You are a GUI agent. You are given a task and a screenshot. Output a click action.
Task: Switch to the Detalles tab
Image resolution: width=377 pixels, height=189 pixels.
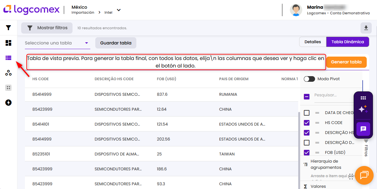point(313,42)
